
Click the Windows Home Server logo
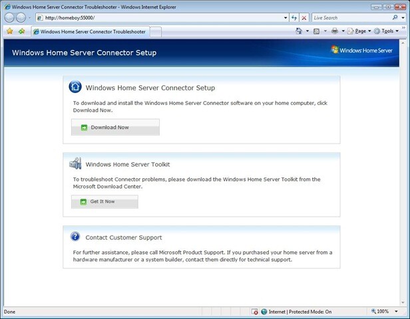click(x=361, y=50)
